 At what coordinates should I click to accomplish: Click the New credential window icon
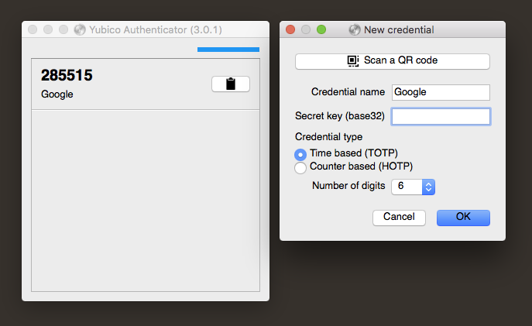click(x=355, y=30)
